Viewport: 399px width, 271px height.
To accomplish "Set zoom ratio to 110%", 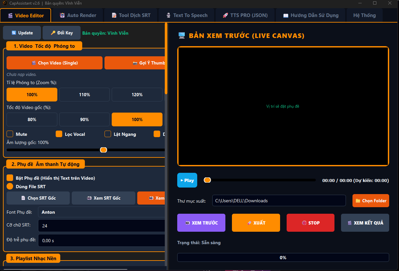I will point(85,95).
